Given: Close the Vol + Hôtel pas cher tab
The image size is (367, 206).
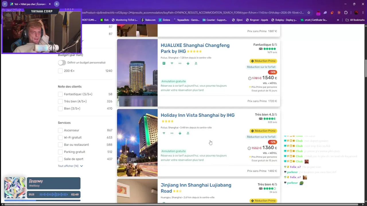Looking at the screenshot, I should point(50,4).
